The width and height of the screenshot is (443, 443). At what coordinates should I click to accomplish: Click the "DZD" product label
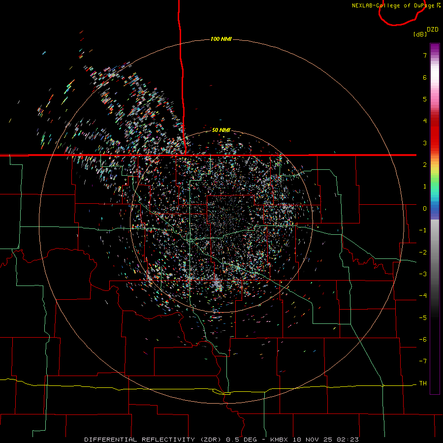(433, 30)
